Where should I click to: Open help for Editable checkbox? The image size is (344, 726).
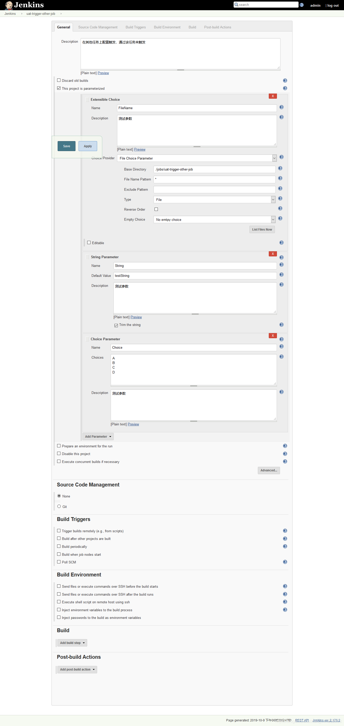(281, 243)
